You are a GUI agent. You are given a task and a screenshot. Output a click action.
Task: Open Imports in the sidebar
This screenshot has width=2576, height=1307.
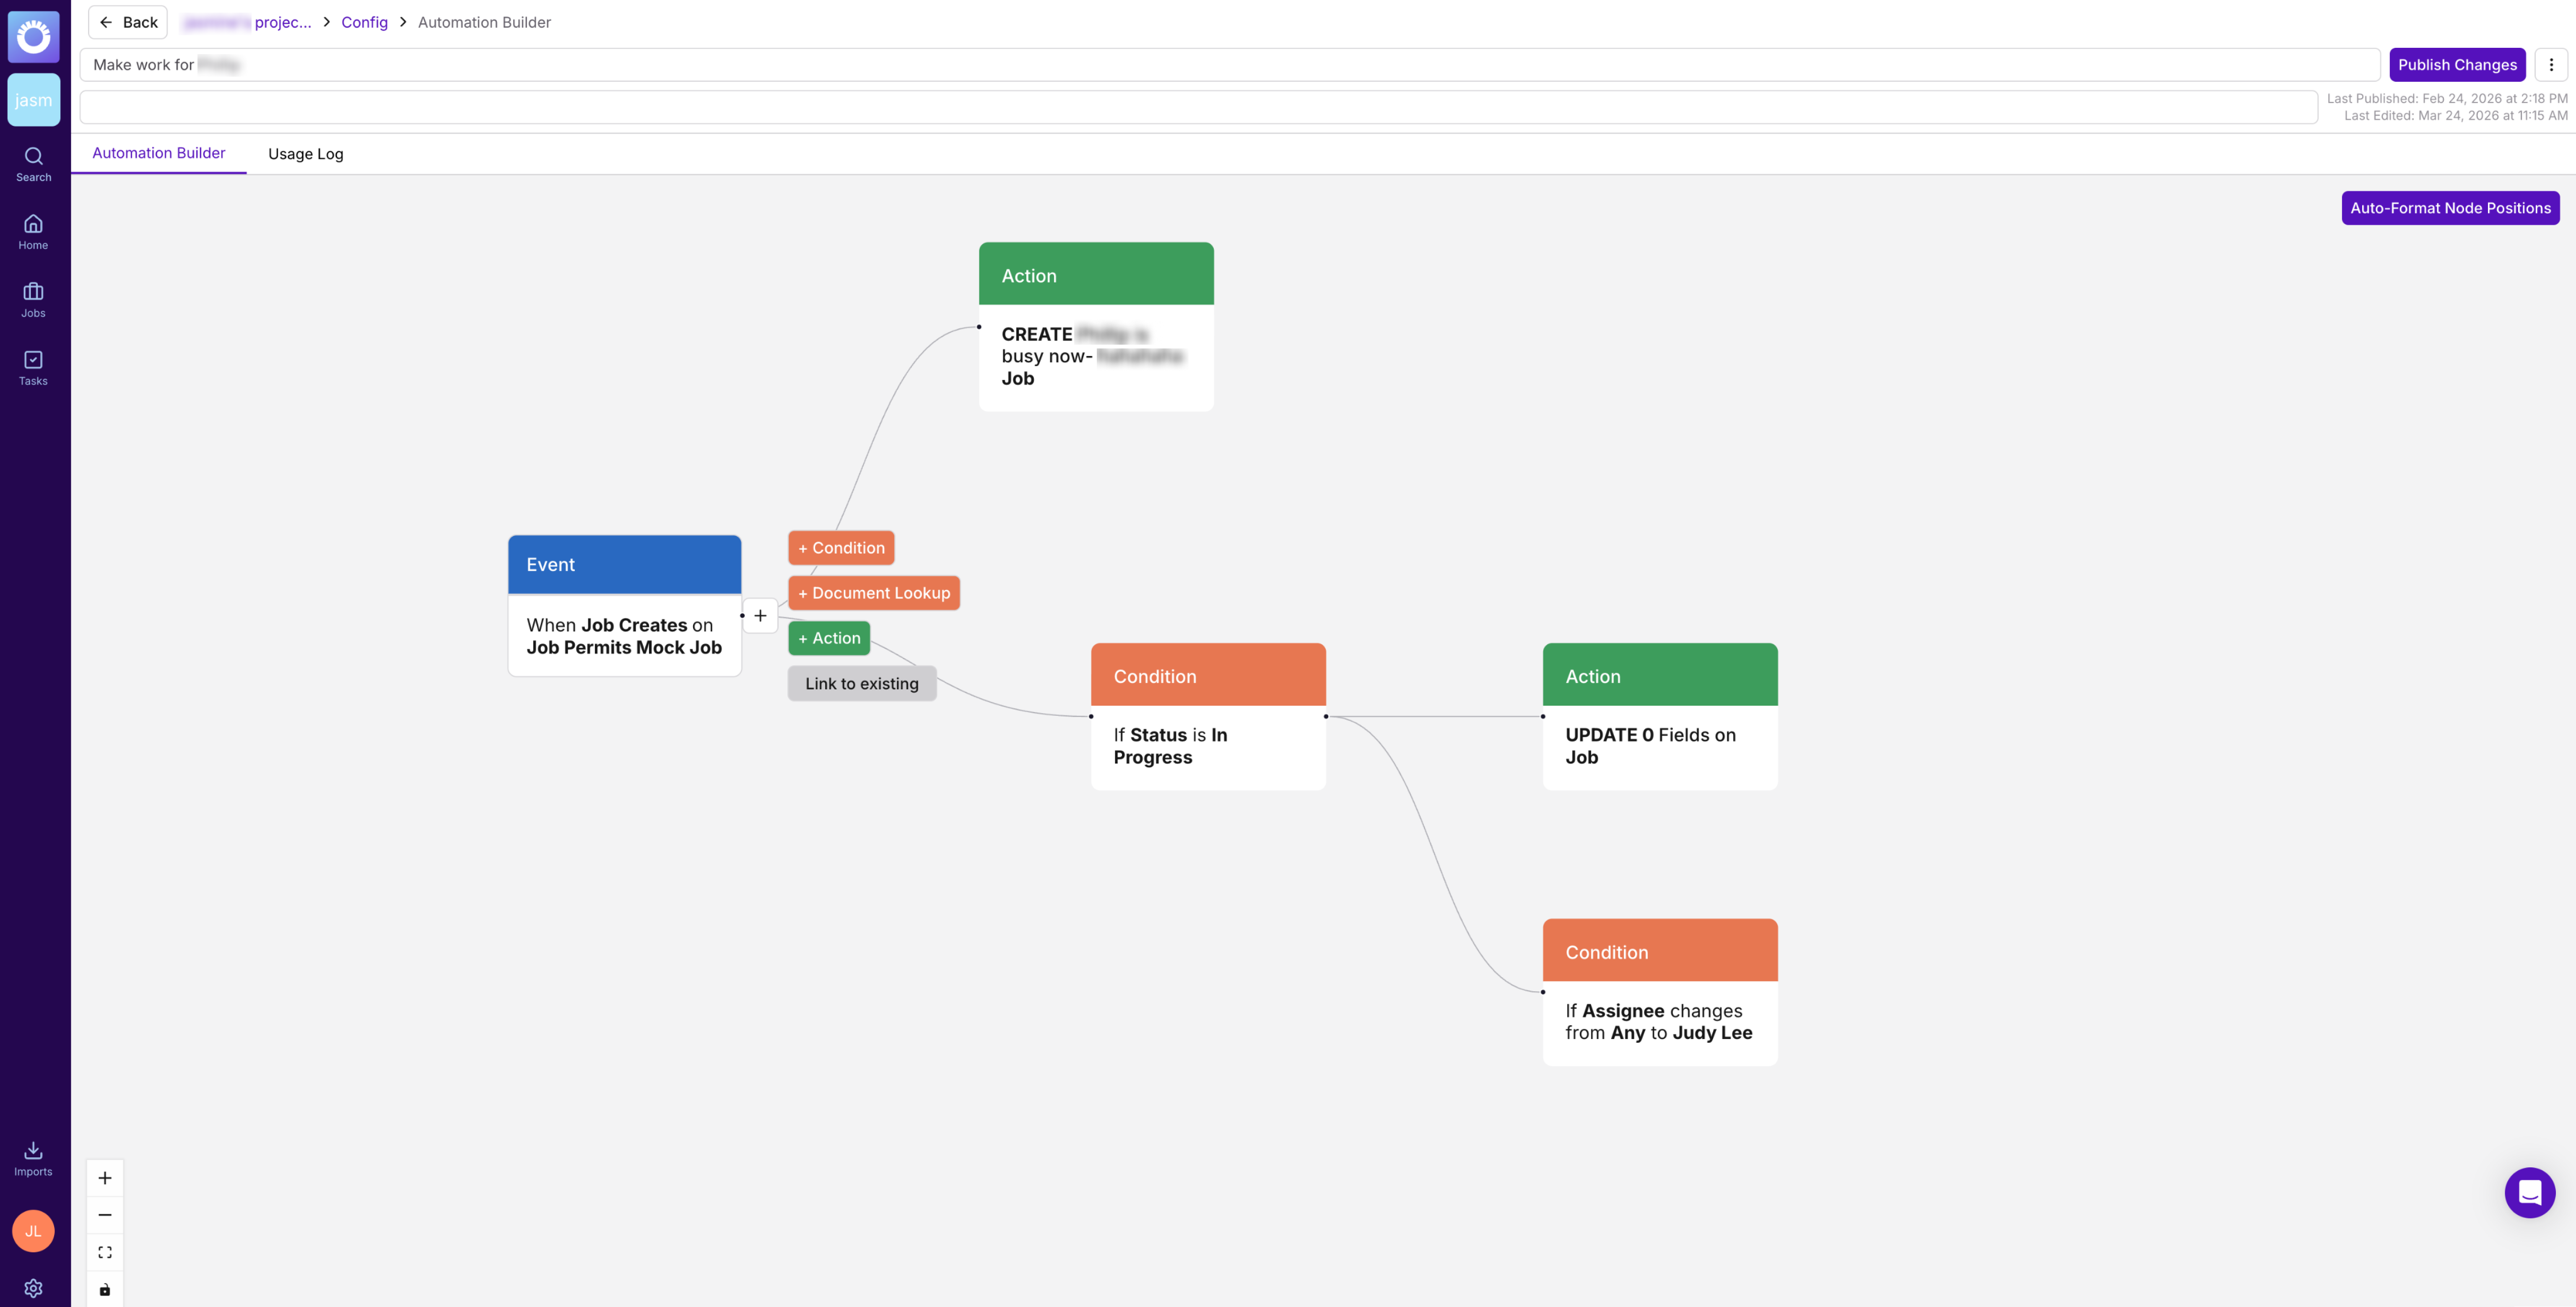point(34,1159)
